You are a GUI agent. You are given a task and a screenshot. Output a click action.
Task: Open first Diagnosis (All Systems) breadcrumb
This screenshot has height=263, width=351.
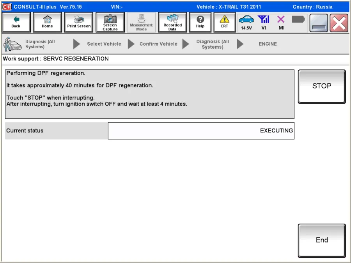[40, 44]
